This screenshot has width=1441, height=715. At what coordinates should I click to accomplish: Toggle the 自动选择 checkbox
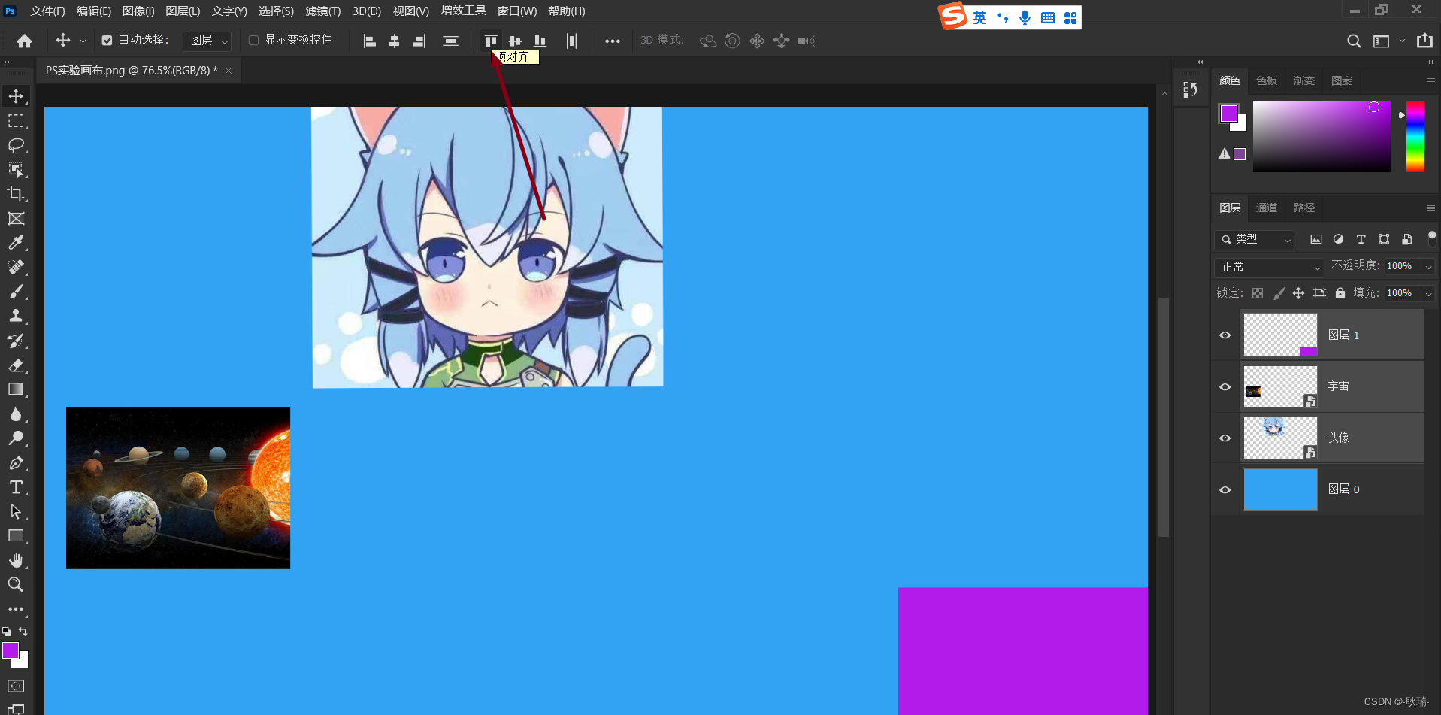point(107,41)
